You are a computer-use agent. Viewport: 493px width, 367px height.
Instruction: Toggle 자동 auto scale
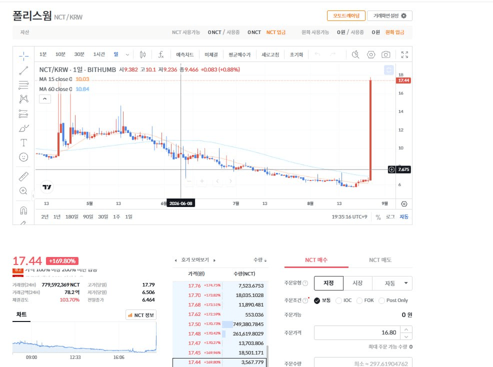(404, 216)
